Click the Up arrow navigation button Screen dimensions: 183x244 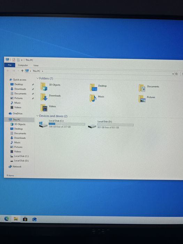tap(22, 71)
